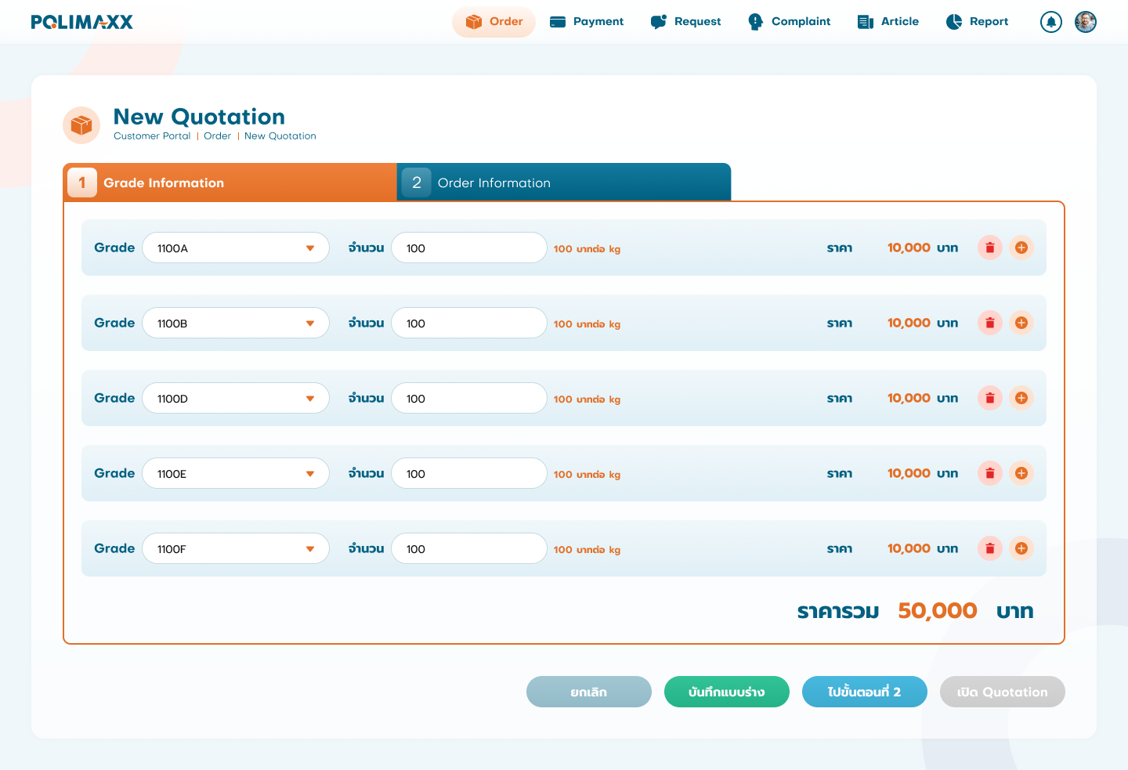Switch to the Order Information step tab
Viewport: 1128px width, 770px height.
[x=563, y=183]
